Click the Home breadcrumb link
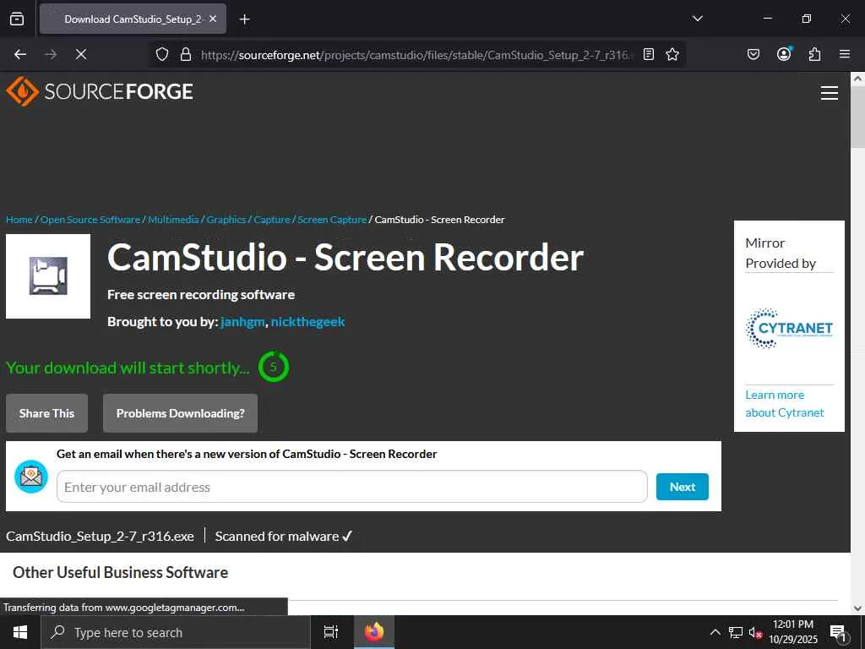 [19, 220]
